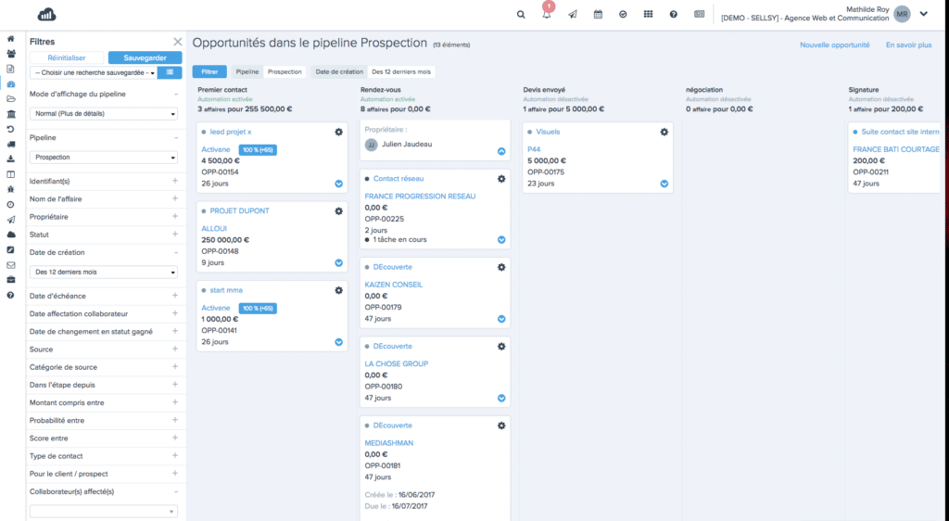Click gear icon on Visuels card

664,132
